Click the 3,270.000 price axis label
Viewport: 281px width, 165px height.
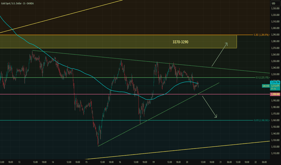pyautogui.click(x=275, y=48)
